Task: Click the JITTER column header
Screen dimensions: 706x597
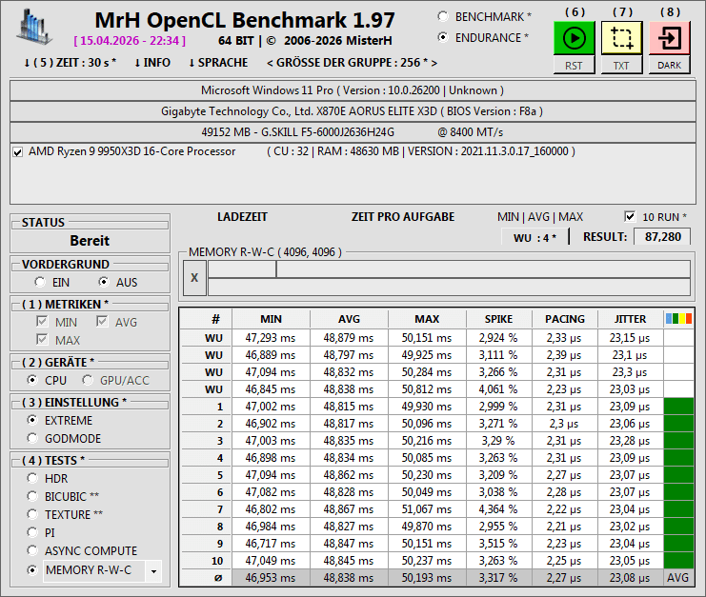Action: click(x=630, y=319)
